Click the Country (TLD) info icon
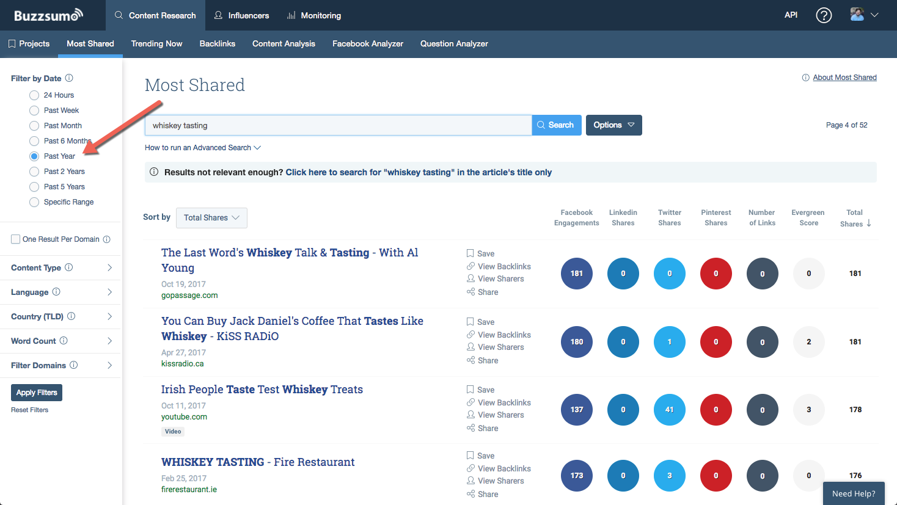 coord(71,316)
